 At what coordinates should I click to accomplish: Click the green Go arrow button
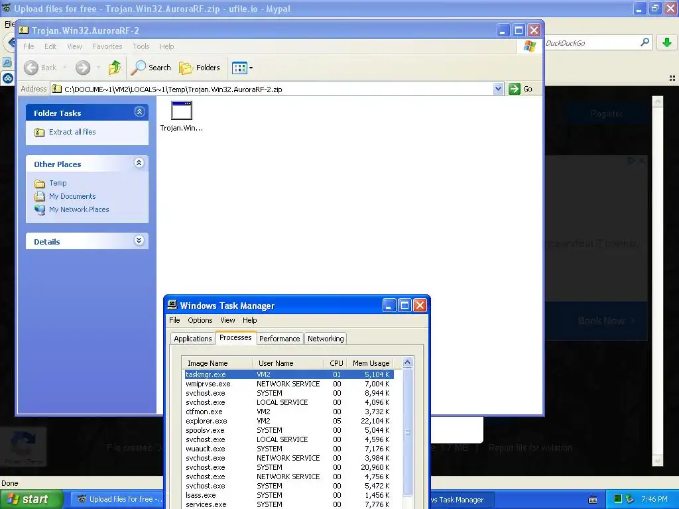[515, 89]
